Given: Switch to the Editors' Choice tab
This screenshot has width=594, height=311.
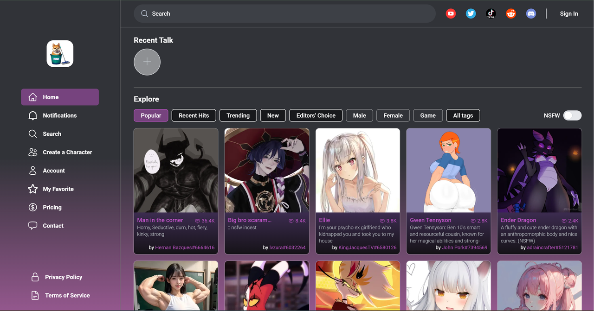Looking at the screenshot, I should click(316, 115).
